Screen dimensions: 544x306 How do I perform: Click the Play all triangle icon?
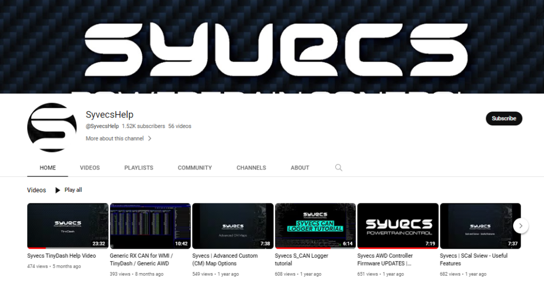(58, 190)
